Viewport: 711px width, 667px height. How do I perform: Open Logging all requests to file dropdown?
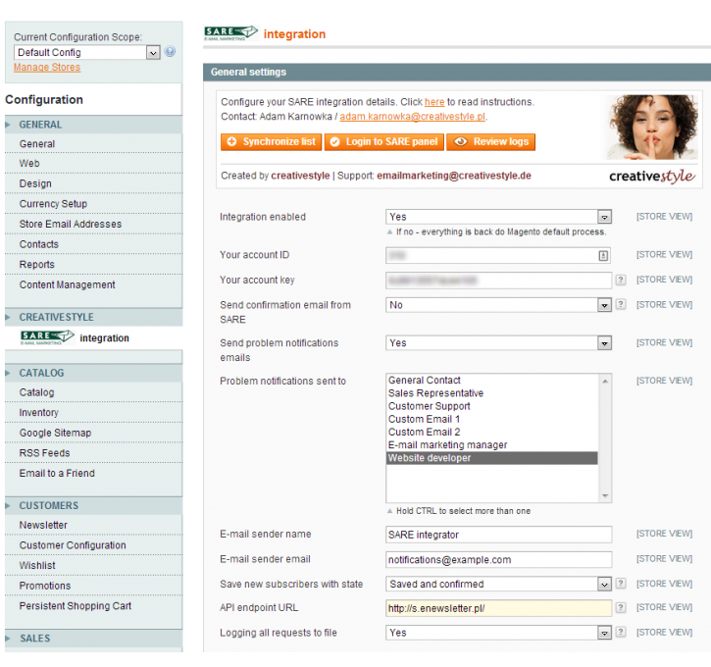click(498, 633)
